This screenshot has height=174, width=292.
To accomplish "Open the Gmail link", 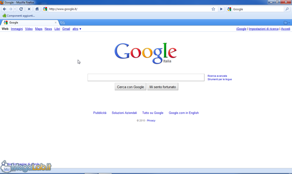I will 66,29.
